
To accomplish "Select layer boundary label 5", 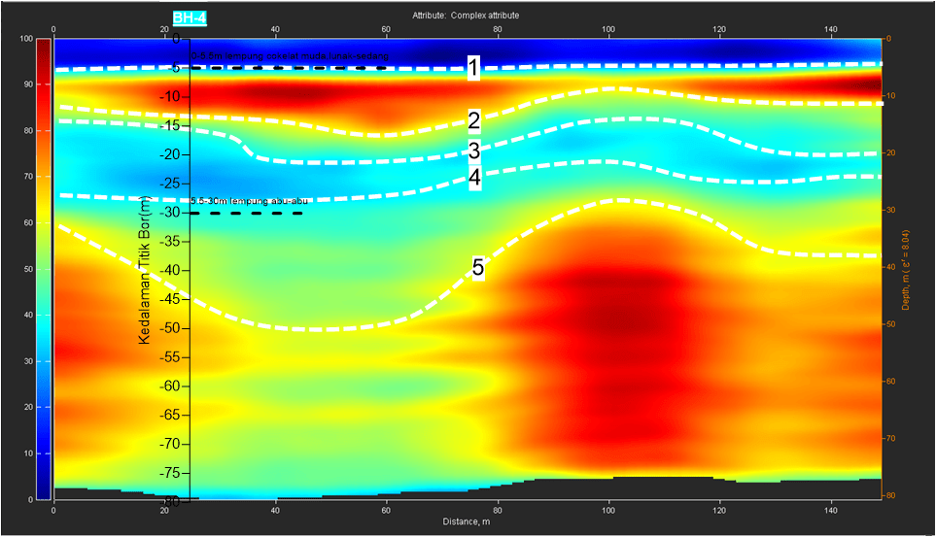I will click(x=478, y=270).
